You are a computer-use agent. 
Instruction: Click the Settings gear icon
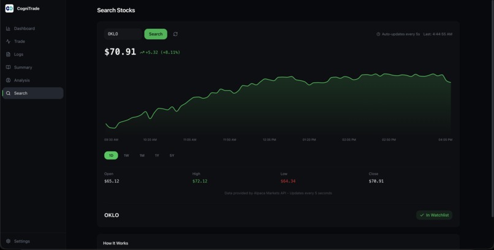8,241
